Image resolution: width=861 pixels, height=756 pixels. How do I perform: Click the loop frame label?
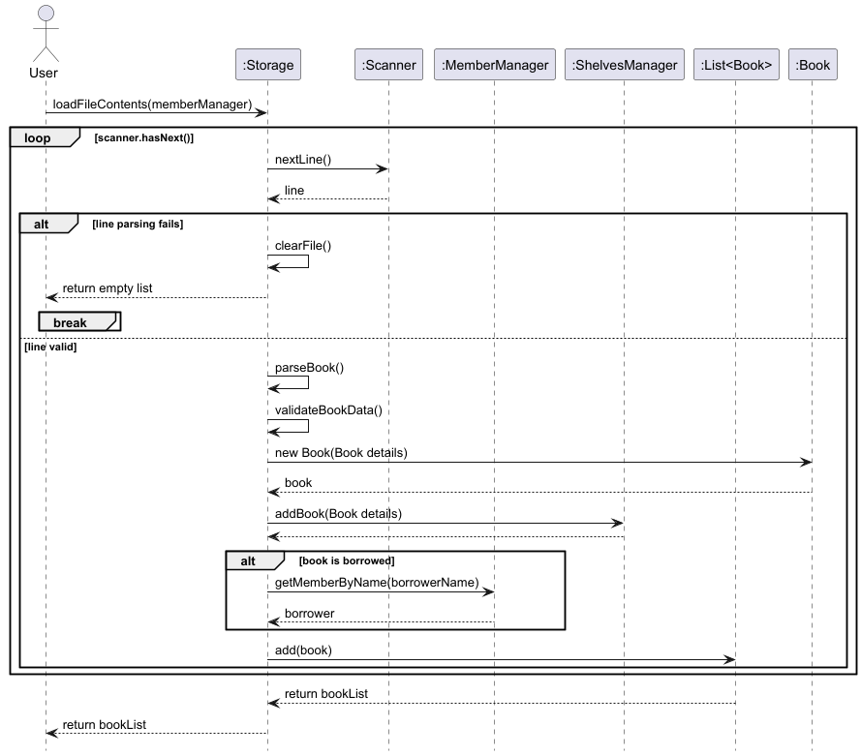(x=38, y=137)
